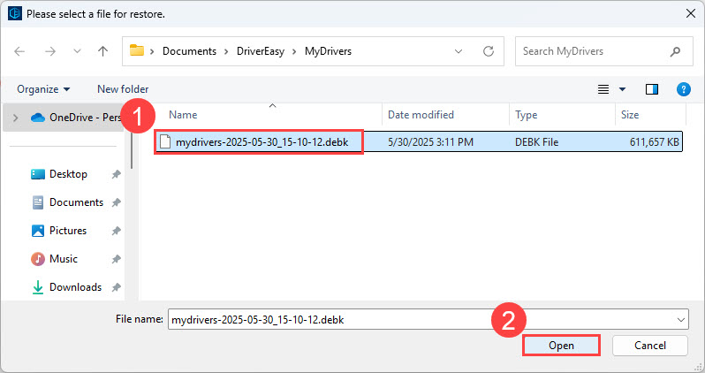705x373 pixels.
Task: Open the recent locations dropdown chevron
Action: coord(75,51)
